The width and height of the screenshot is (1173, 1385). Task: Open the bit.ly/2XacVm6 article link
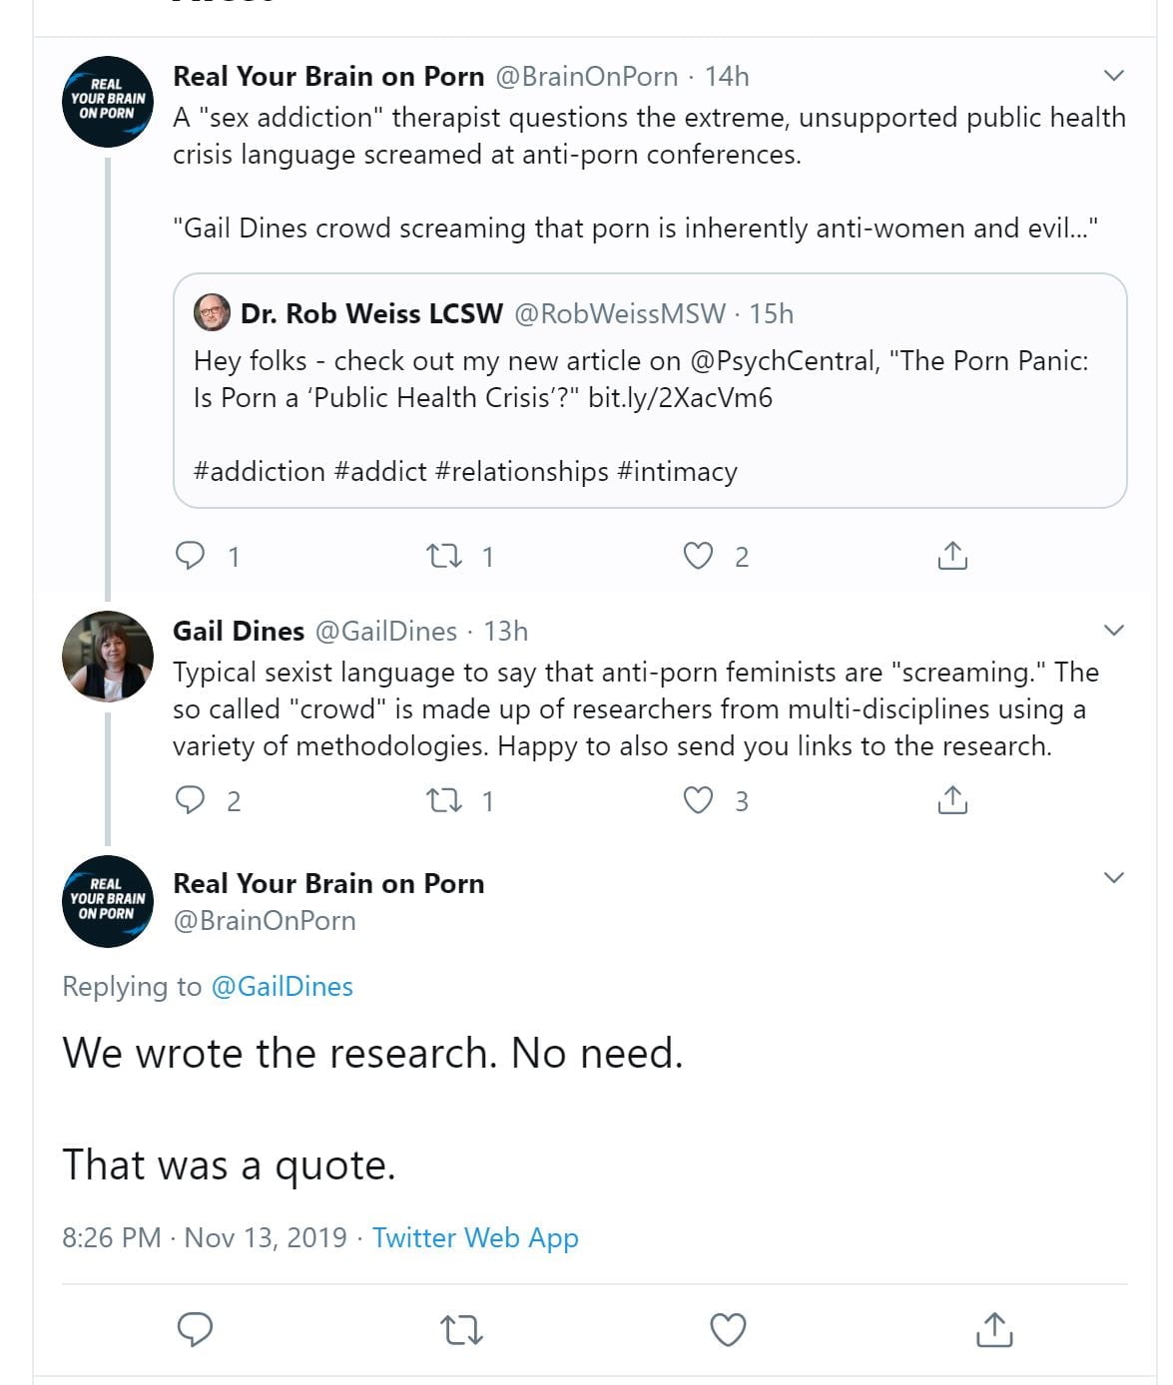click(680, 397)
